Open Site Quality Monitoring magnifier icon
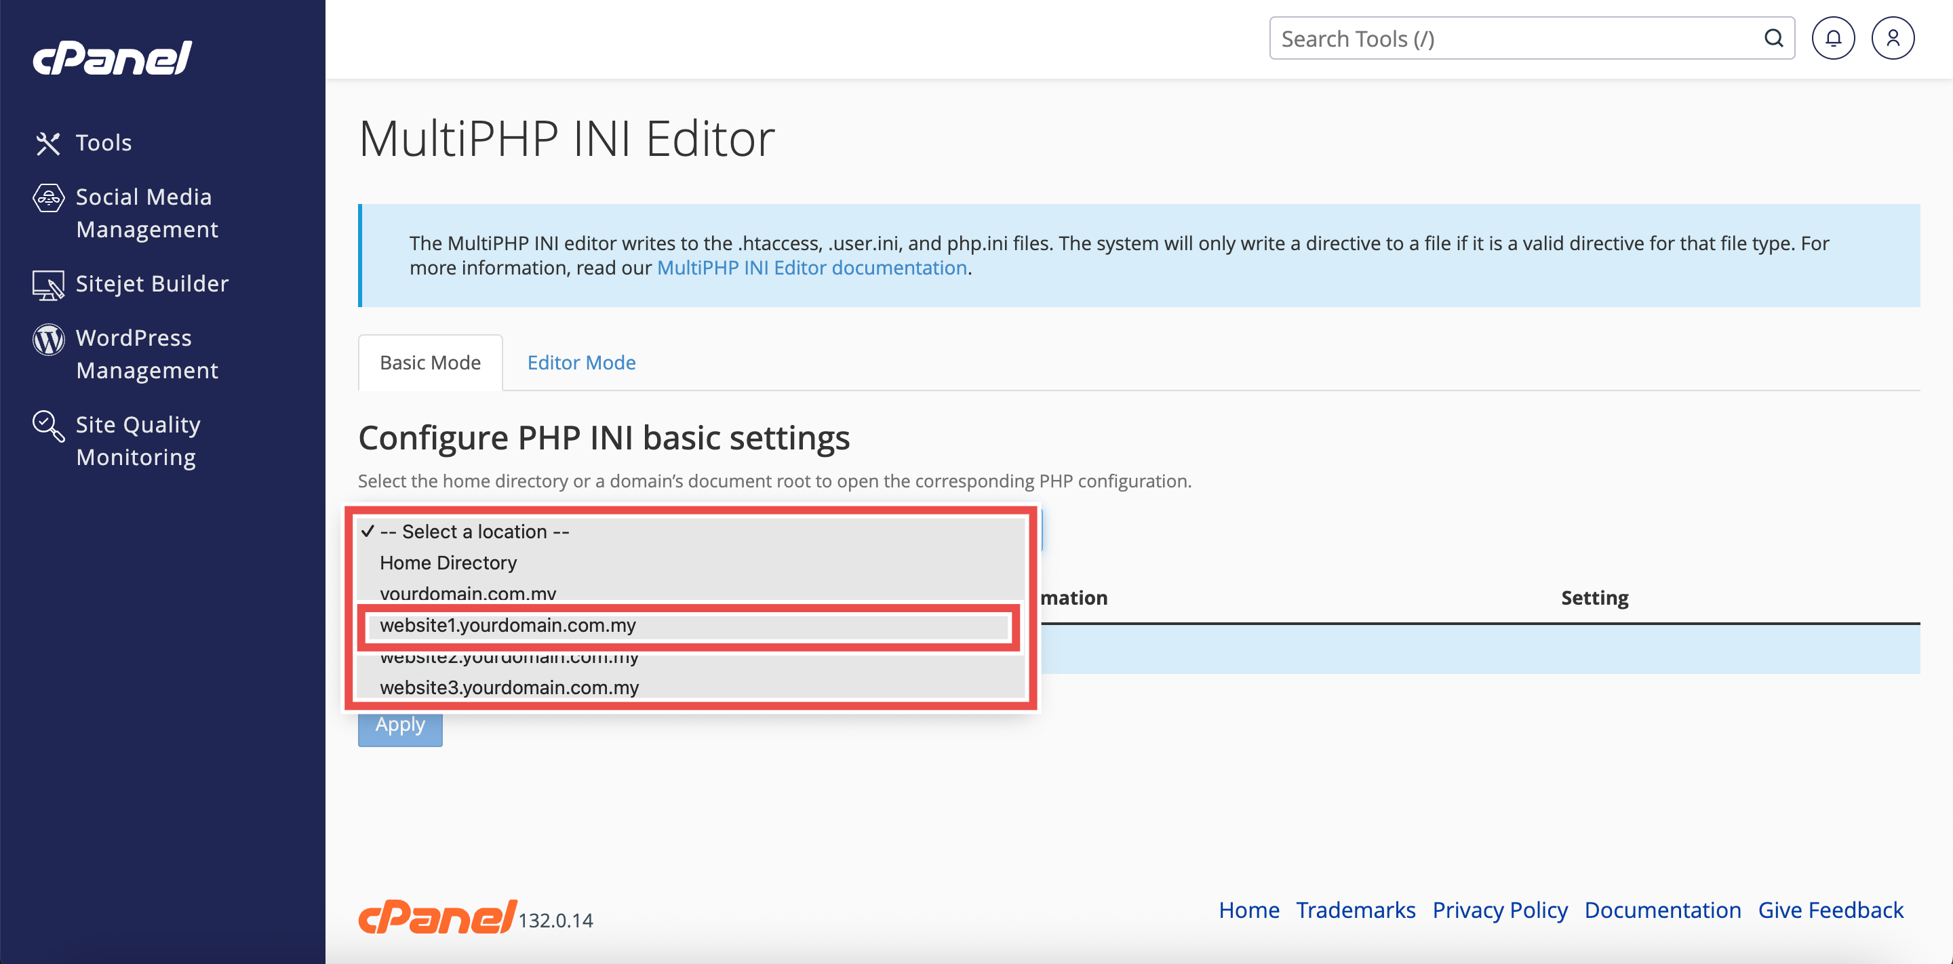1953x964 pixels. (47, 426)
